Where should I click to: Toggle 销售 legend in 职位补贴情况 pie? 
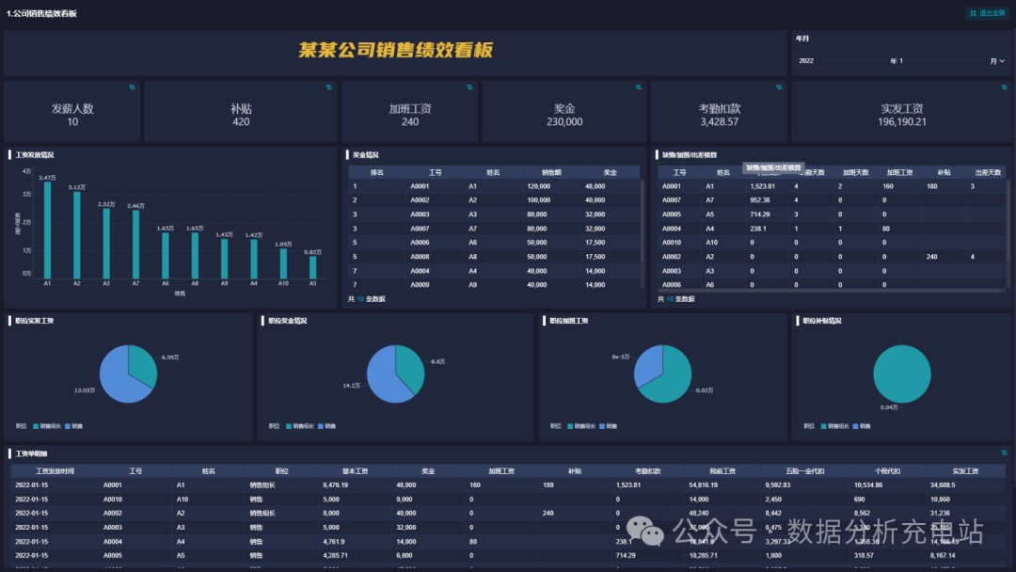[862, 426]
